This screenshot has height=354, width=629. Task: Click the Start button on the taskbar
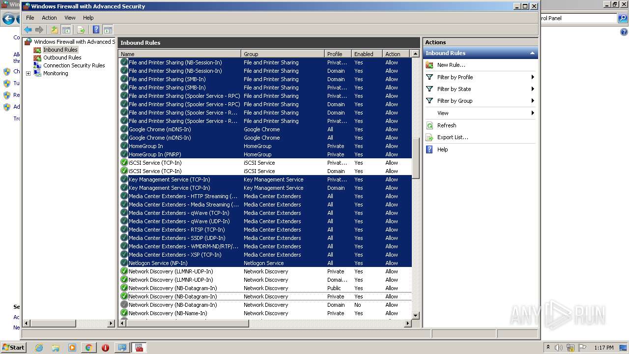coord(13,347)
